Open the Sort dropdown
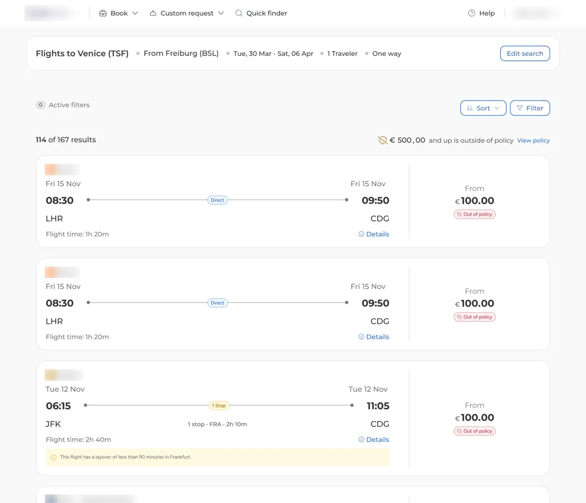The width and height of the screenshot is (586, 503). tap(483, 108)
